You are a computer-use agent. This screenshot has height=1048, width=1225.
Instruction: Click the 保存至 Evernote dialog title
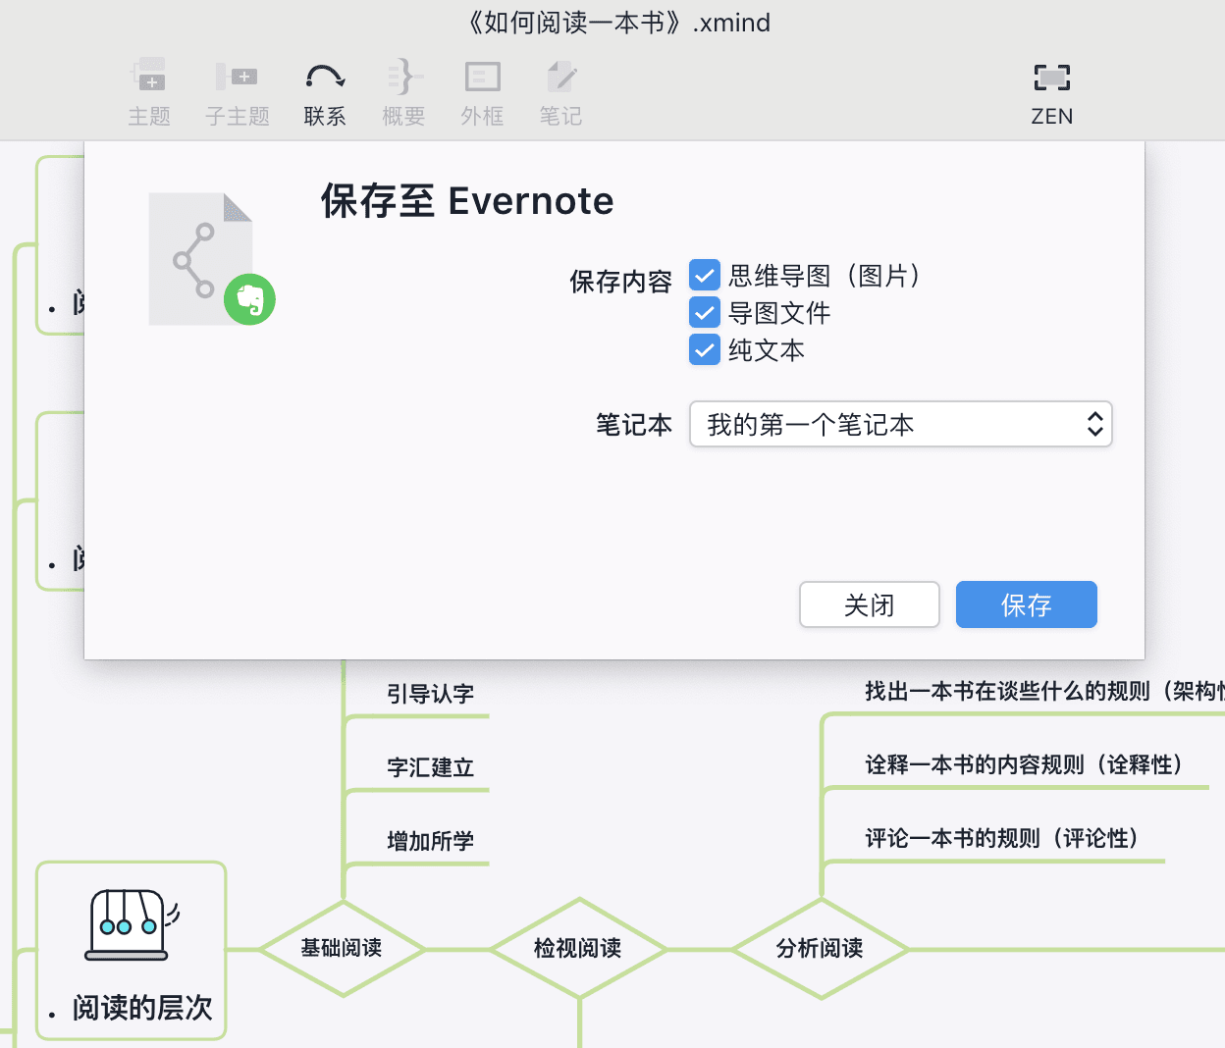coord(467,201)
